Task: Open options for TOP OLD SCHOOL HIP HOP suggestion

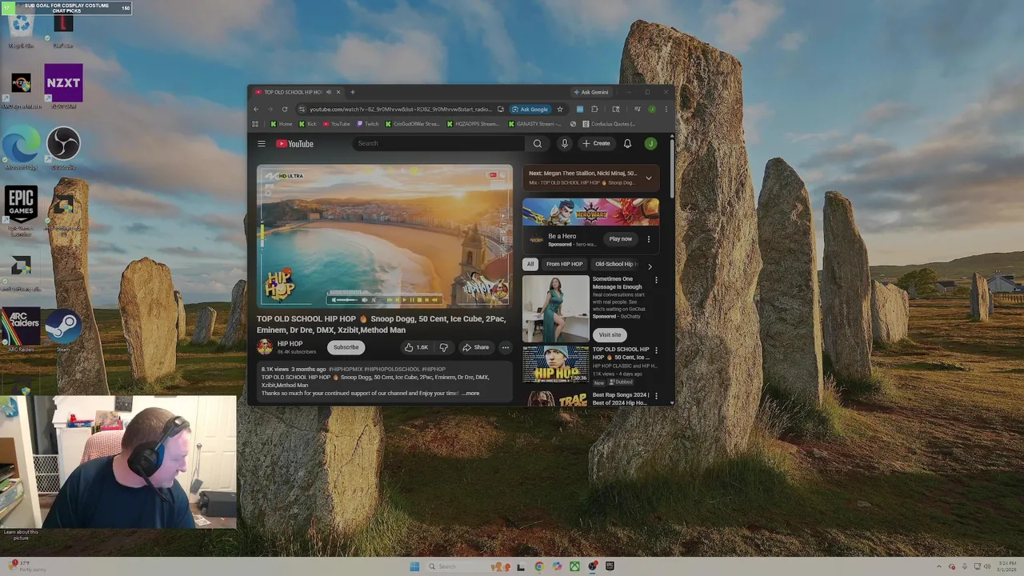Action: coord(656,350)
